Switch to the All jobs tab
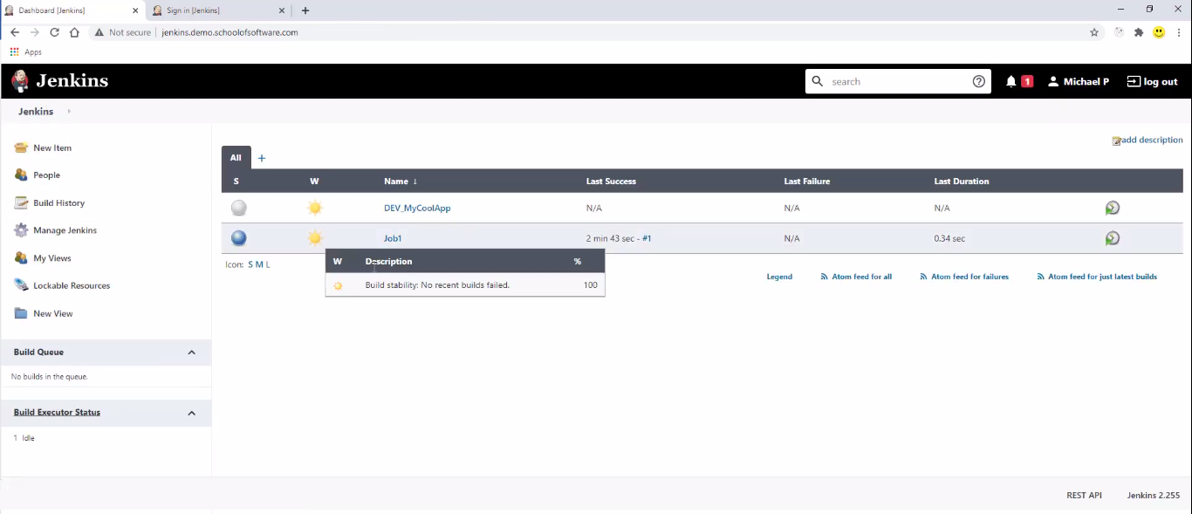 point(236,157)
